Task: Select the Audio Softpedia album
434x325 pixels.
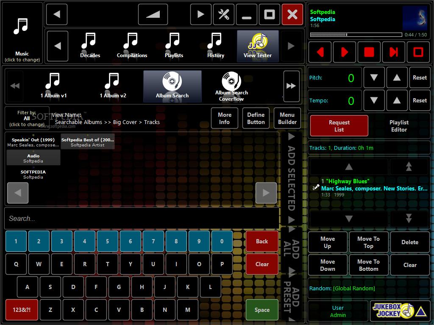Action: (33, 158)
